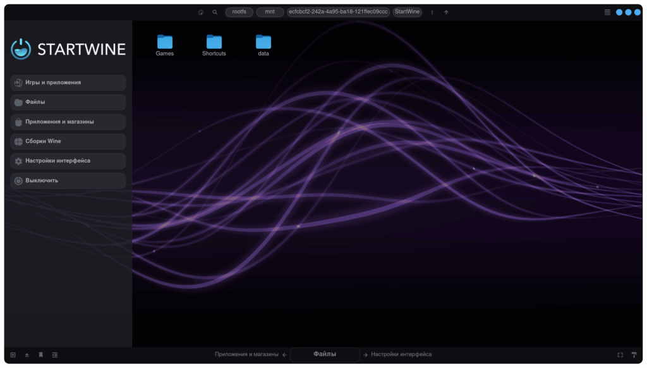Click the paint roller icon at bottom right
Screen dimensions: 647x368
[x=634, y=355]
